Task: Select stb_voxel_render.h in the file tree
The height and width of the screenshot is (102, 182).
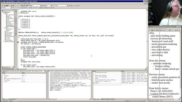Action: (x=11, y=26)
